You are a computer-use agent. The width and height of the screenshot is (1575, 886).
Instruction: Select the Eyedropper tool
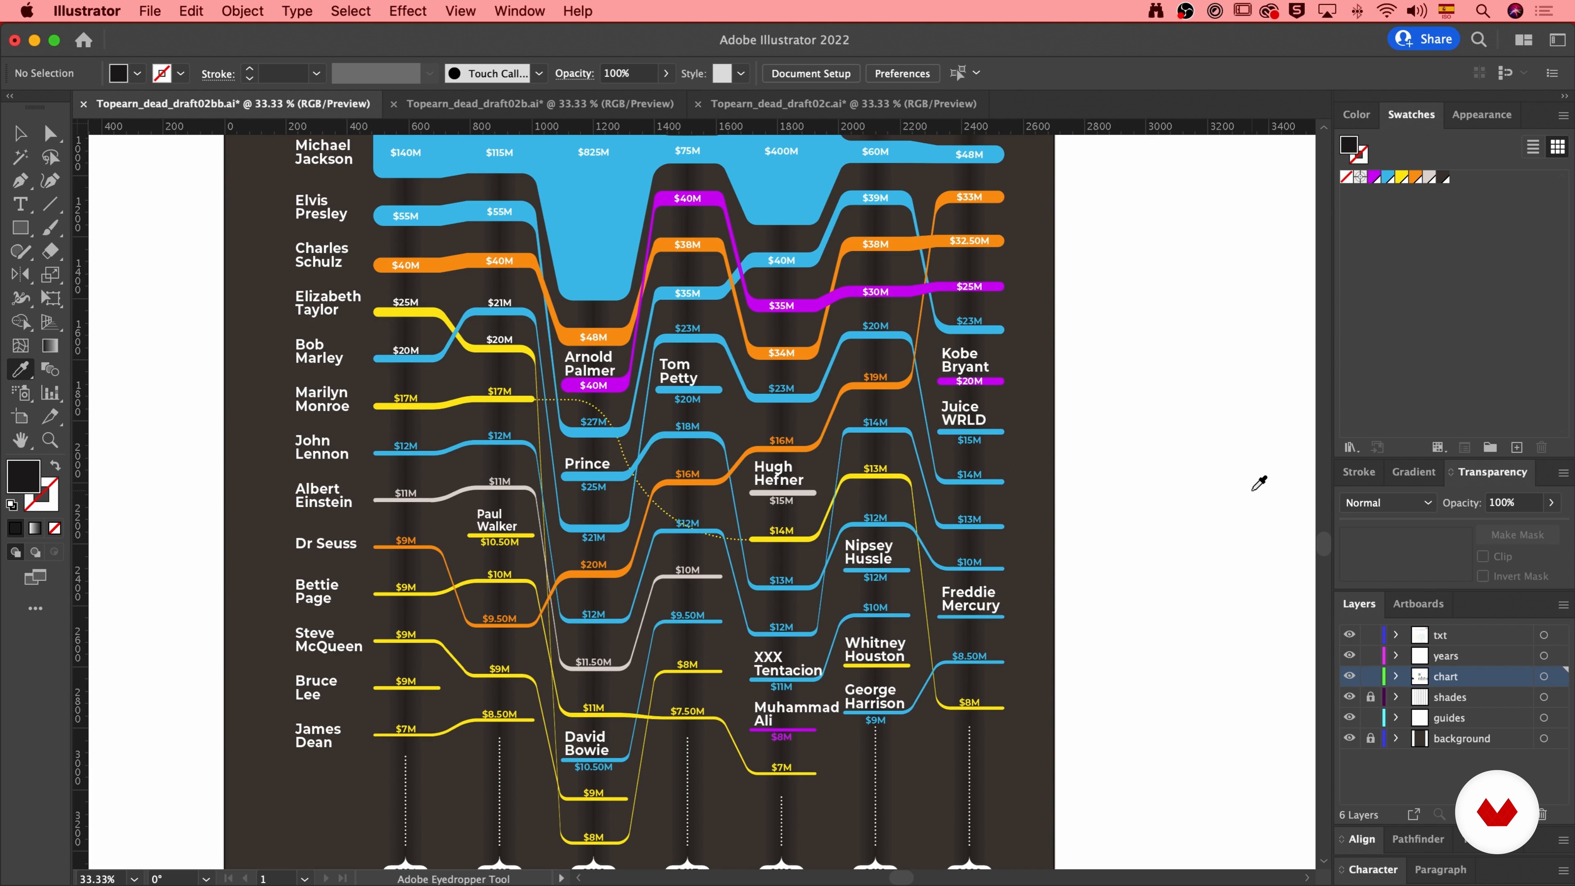click(20, 369)
